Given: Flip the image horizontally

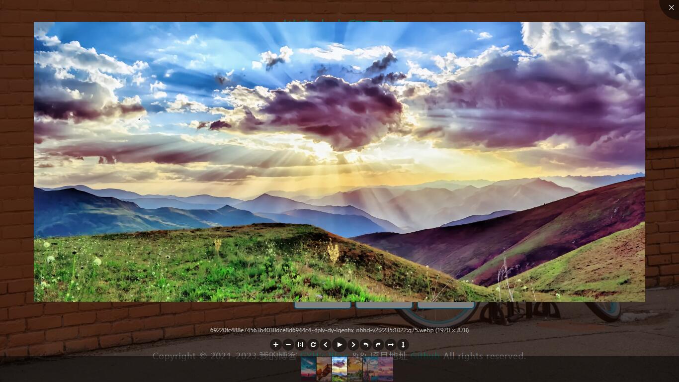Looking at the screenshot, I should pos(391,345).
